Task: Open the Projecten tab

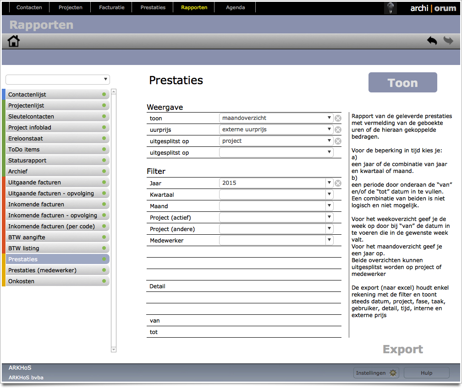Action: pos(71,7)
